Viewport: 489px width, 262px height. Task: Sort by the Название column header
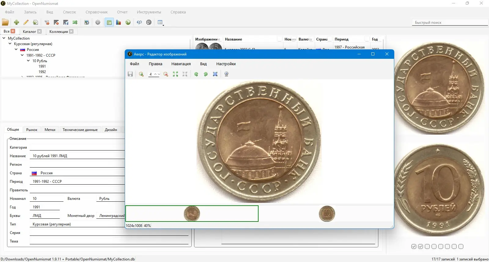pyautogui.click(x=253, y=39)
